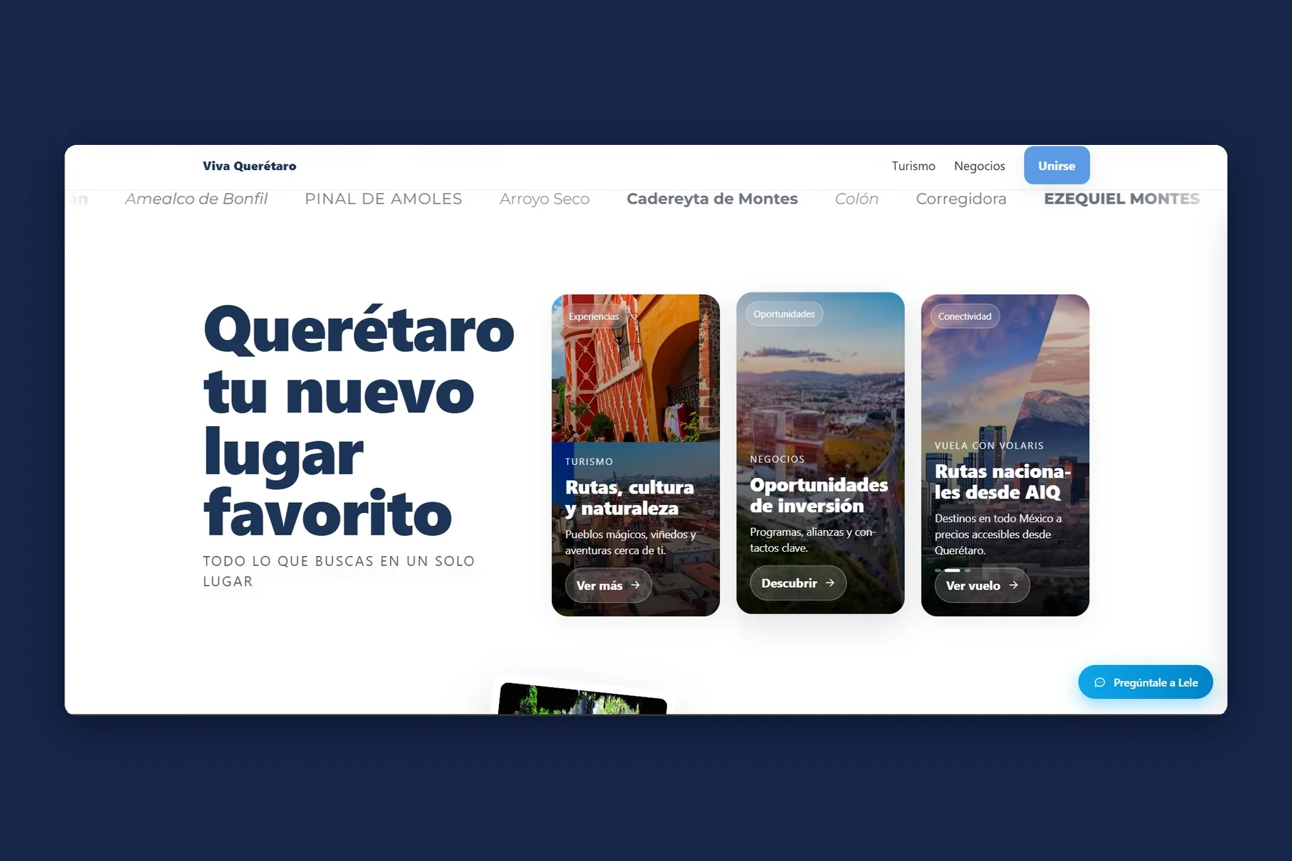This screenshot has width=1292, height=861.
Task: Open the Turismo menu item
Action: click(x=913, y=166)
